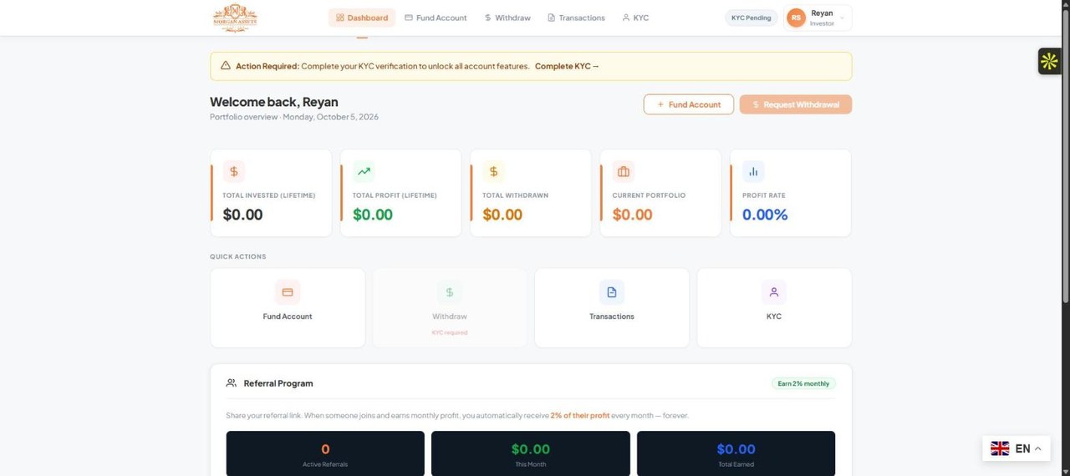Click the Fund Account outlined button
The image size is (1070, 476).
click(689, 104)
